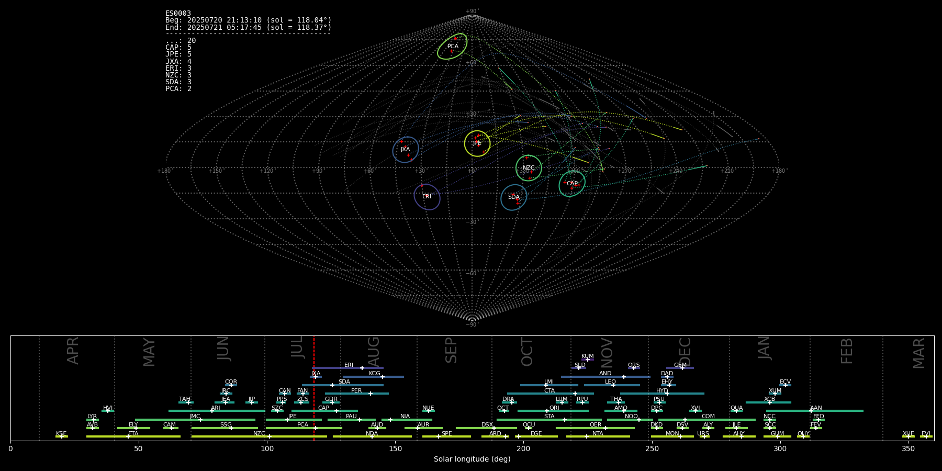Click the AUR shower label in timeline
The height and width of the screenshot is (471, 942).
coord(423,425)
